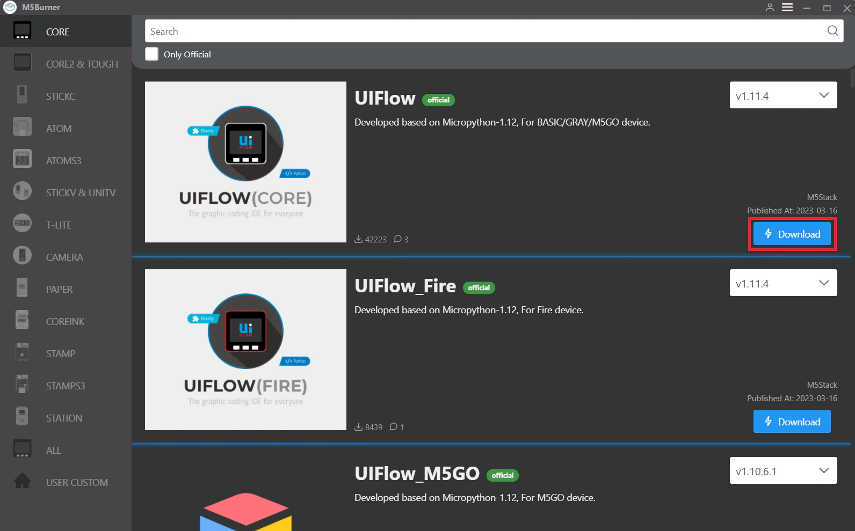Choose the STICKC device icon
855x531 pixels.
pos(22,95)
